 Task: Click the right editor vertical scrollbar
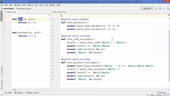coord(169,55)
